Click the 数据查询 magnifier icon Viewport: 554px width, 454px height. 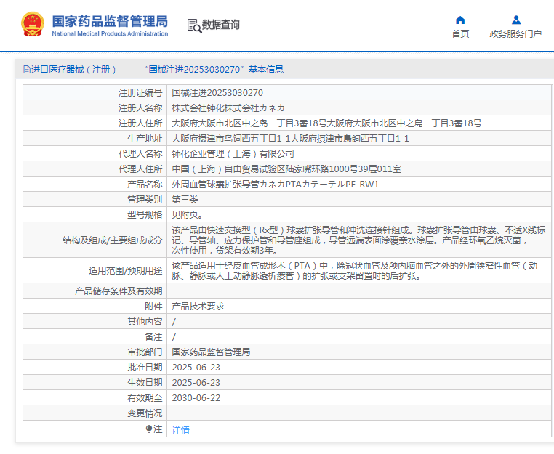coord(194,25)
